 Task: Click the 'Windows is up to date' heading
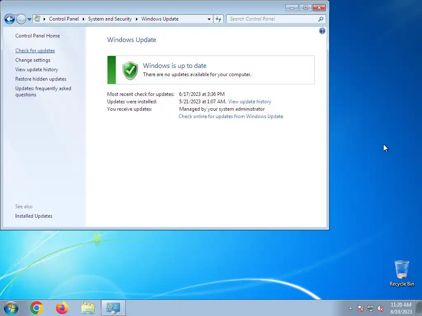click(175, 65)
